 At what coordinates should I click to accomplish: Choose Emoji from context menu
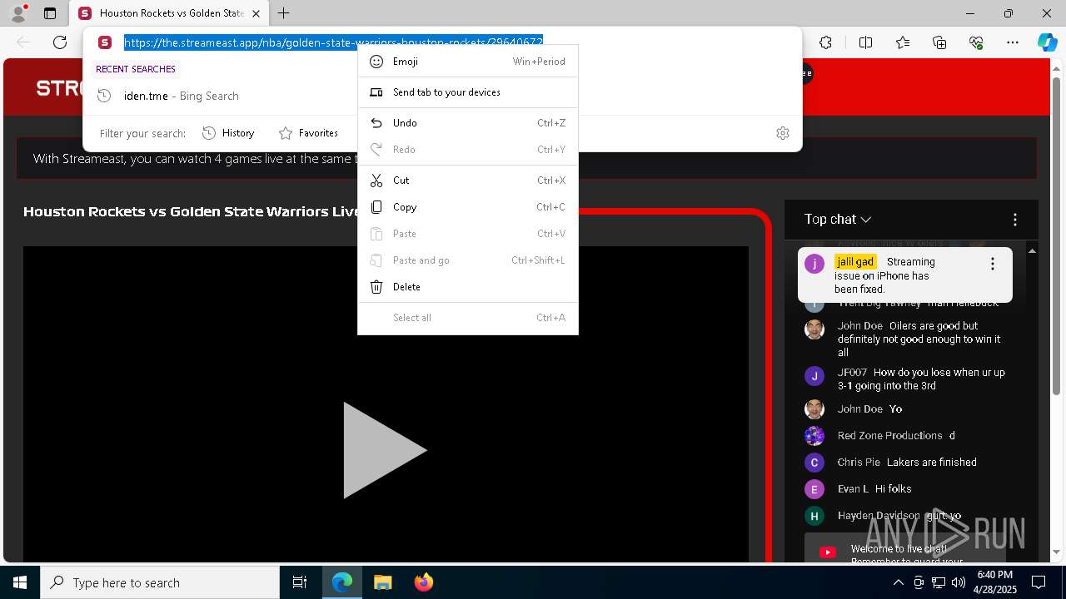(468, 62)
